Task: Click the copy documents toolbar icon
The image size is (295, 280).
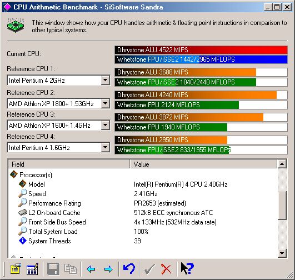Action: pos(71,269)
